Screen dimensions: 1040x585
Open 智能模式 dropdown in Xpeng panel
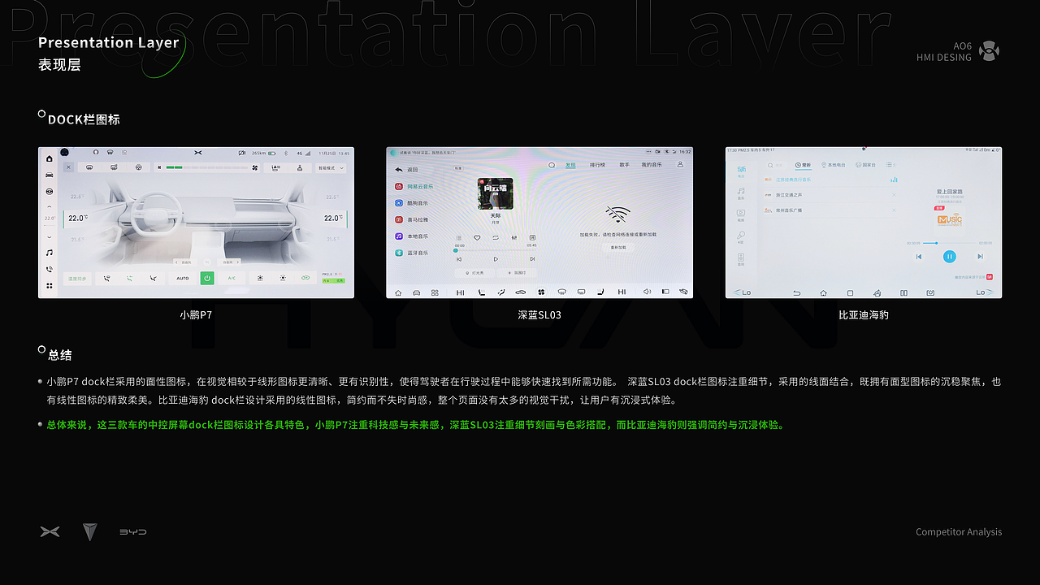pyautogui.click(x=331, y=168)
